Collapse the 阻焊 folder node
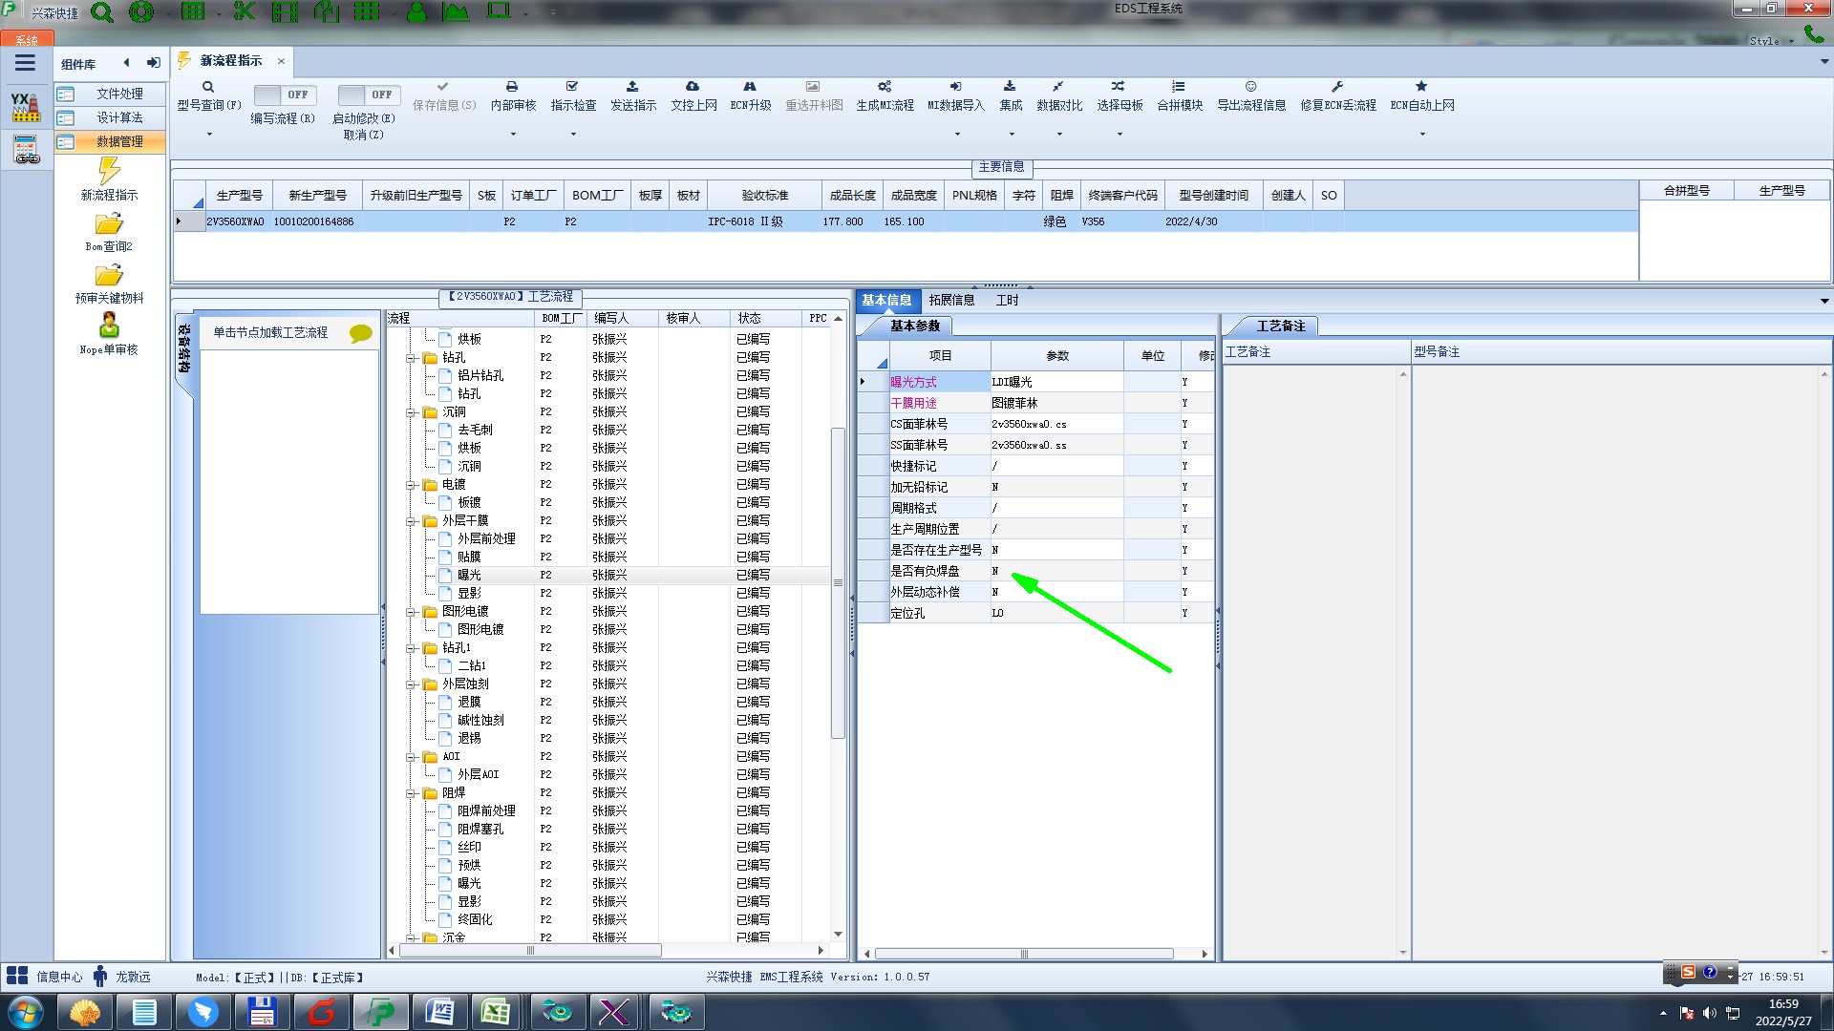Image resolution: width=1834 pixels, height=1031 pixels. (x=411, y=793)
